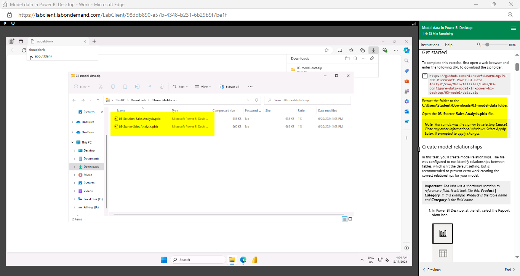Screen dimensions: 520x276
Task: Click Downloads breadcrumb in address bar
Action: pyautogui.click(x=138, y=100)
